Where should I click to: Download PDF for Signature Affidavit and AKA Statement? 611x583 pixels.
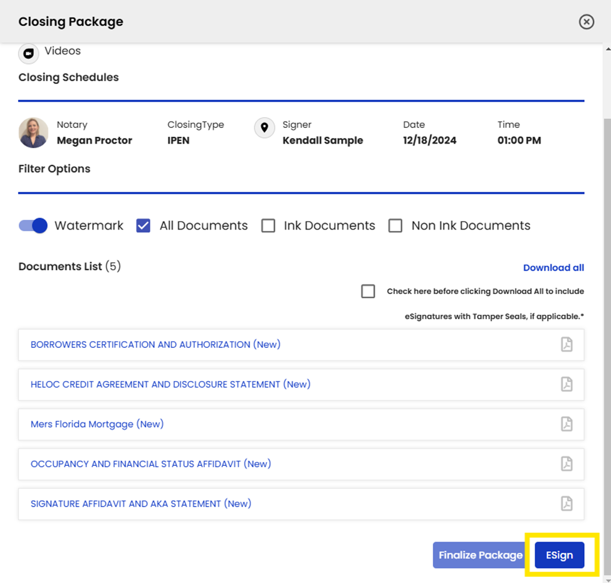pyautogui.click(x=567, y=503)
